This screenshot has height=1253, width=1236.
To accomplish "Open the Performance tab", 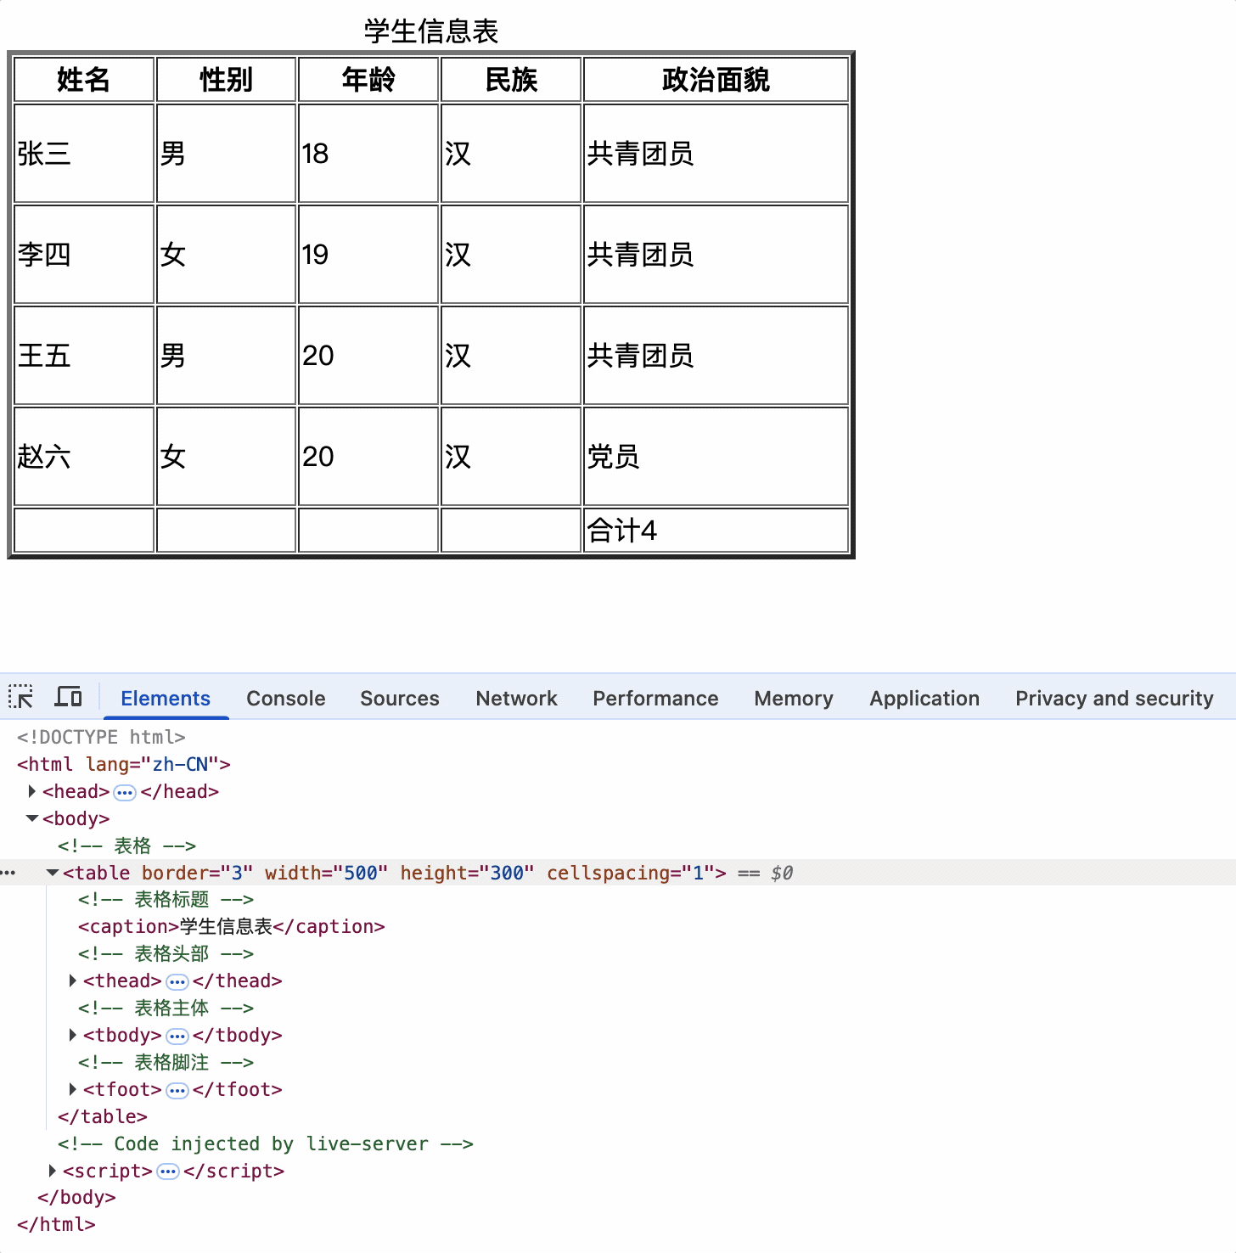I will click(655, 698).
